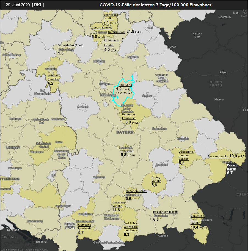Click the value "5,7" below Passau (Stadt)

(x=230, y=173)
